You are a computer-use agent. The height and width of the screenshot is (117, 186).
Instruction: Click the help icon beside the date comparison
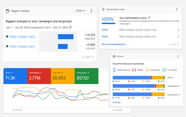point(70,27)
